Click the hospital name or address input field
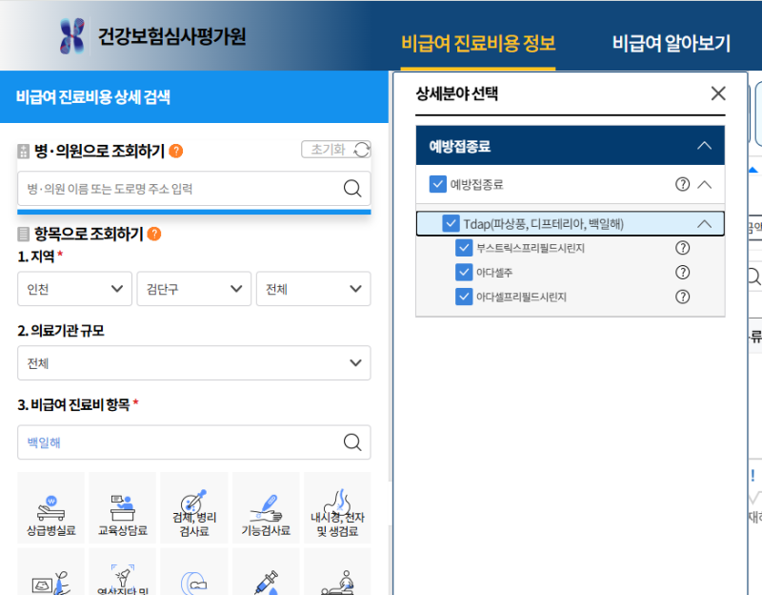762x595 pixels. pos(194,188)
